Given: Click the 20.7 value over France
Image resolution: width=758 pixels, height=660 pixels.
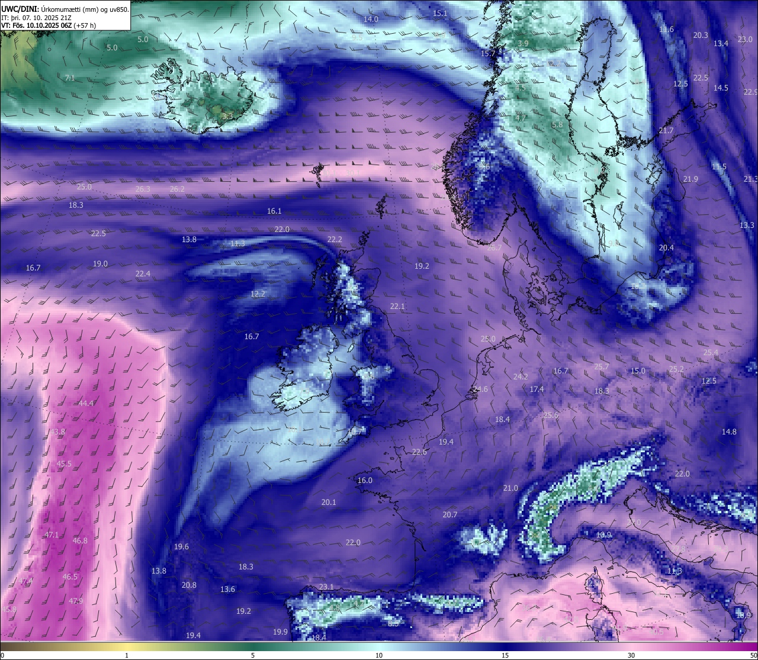Looking at the screenshot, I should click(x=450, y=514).
